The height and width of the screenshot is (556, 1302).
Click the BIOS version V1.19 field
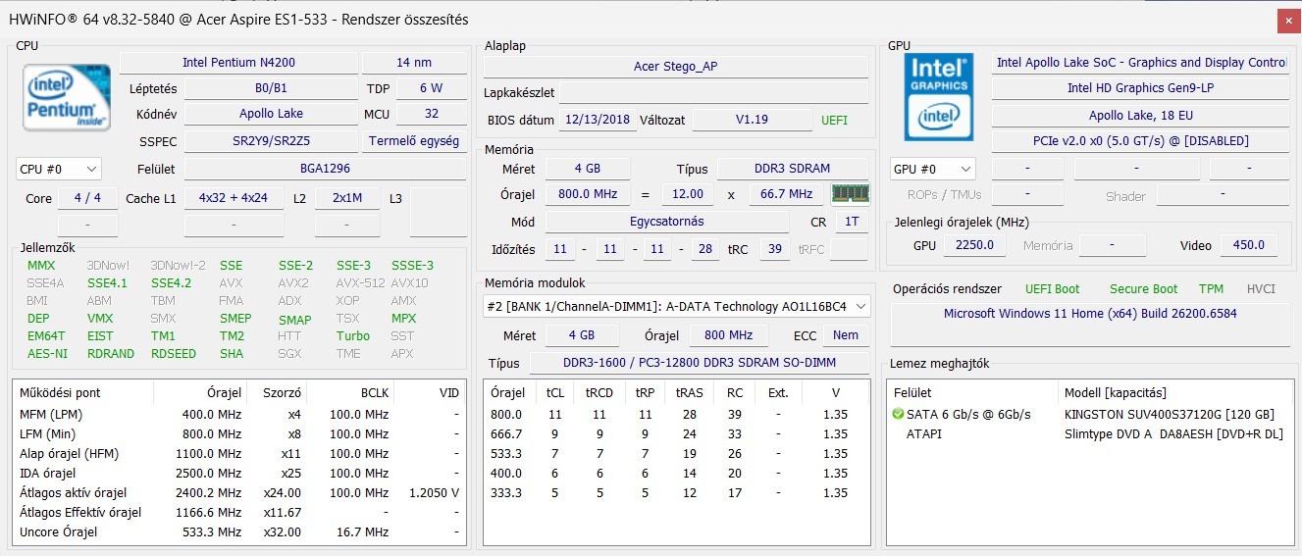coord(752,120)
